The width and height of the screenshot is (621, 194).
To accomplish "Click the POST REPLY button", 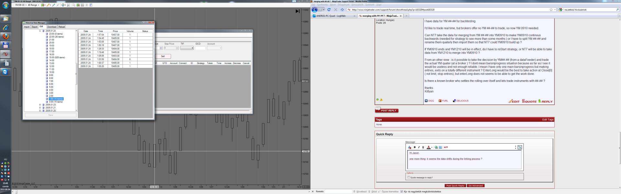I will tap(387, 110).
